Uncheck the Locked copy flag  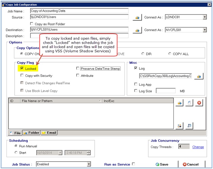click(22, 68)
